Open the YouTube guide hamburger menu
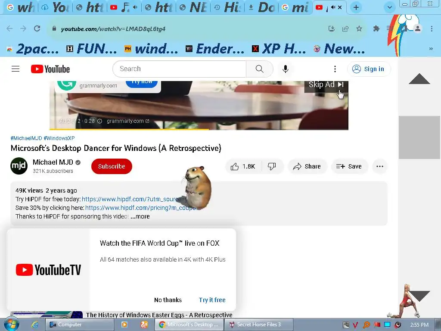Screen dimensions: 441x331 [x=16, y=69]
